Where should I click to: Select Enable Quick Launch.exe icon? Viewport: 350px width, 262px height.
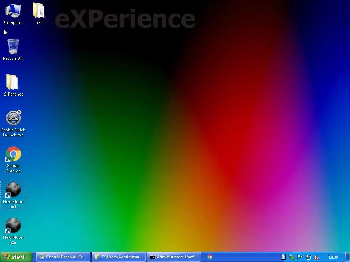pos(13,123)
